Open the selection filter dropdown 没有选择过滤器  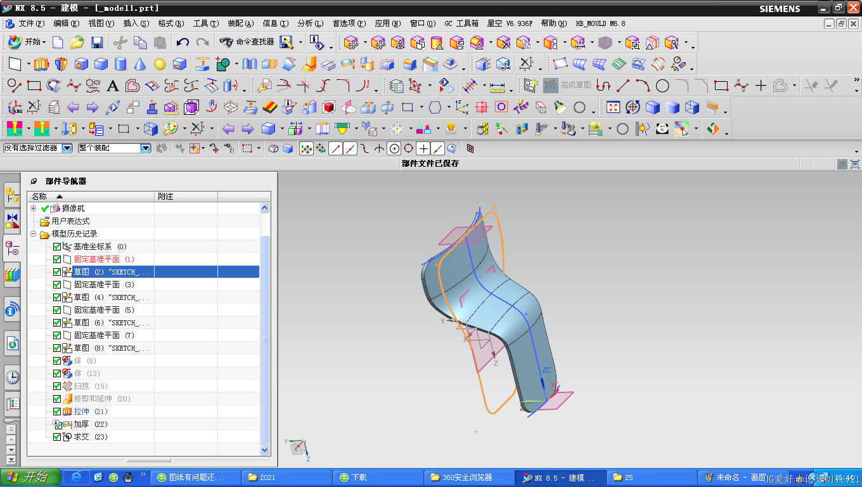(x=67, y=148)
